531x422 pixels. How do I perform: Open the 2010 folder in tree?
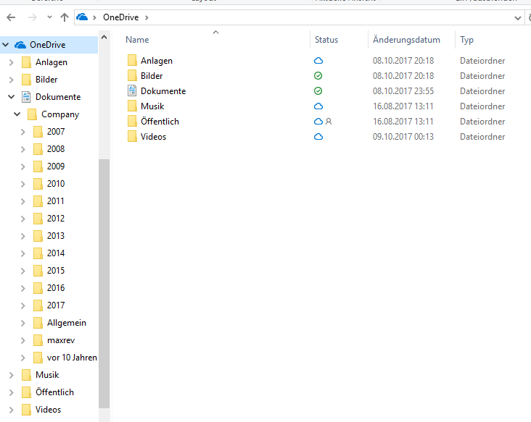[x=56, y=184]
